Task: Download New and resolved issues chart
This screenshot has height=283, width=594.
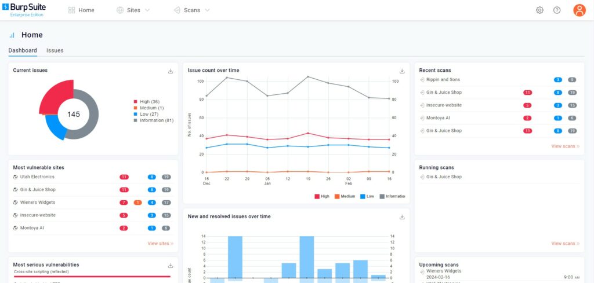Action: (402, 217)
